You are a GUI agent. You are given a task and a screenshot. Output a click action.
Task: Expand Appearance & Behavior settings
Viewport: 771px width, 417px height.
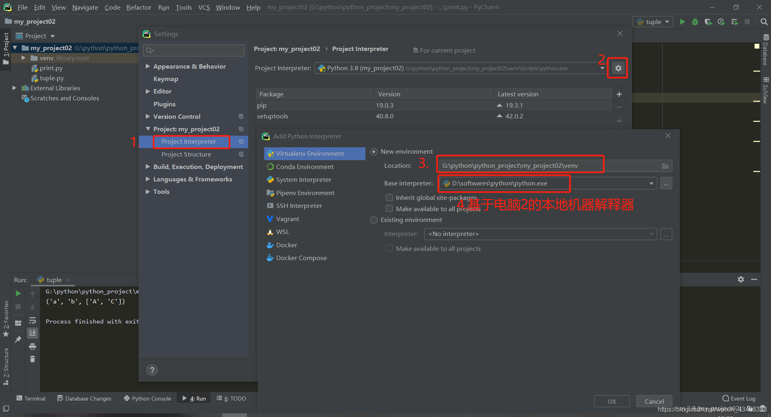(x=148, y=66)
